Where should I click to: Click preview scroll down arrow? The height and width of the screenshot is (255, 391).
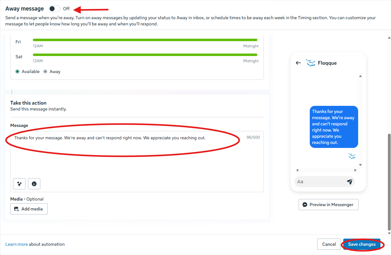[x=360, y=165]
